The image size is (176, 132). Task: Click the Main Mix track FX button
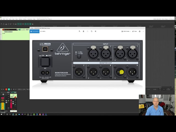(20, 30)
